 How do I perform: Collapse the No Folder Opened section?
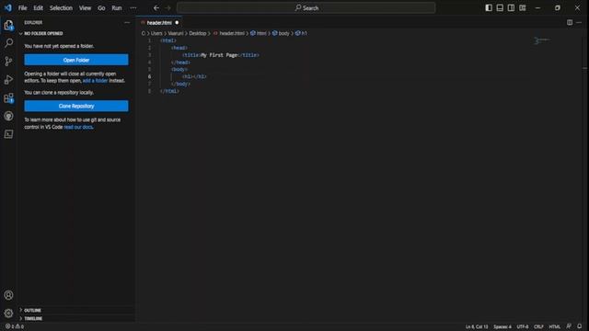coord(43,33)
